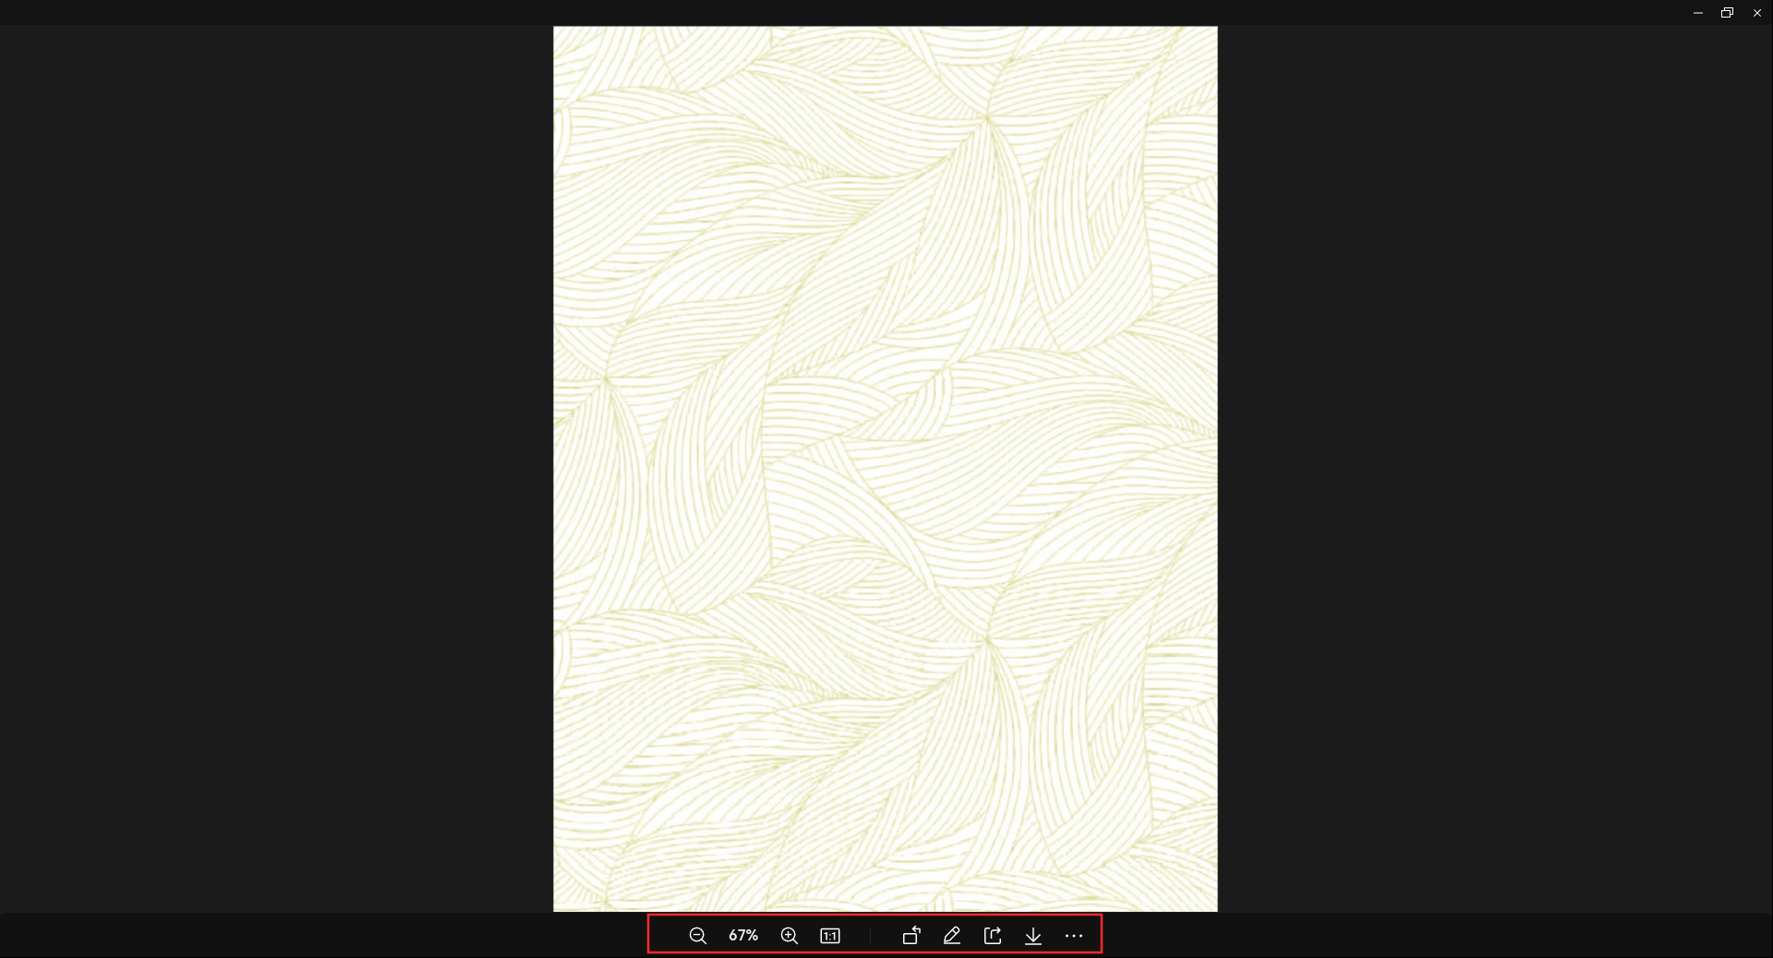Share the image via share icon
The height and width of the screenshot is (958, 1773).
tap(993, 936)
